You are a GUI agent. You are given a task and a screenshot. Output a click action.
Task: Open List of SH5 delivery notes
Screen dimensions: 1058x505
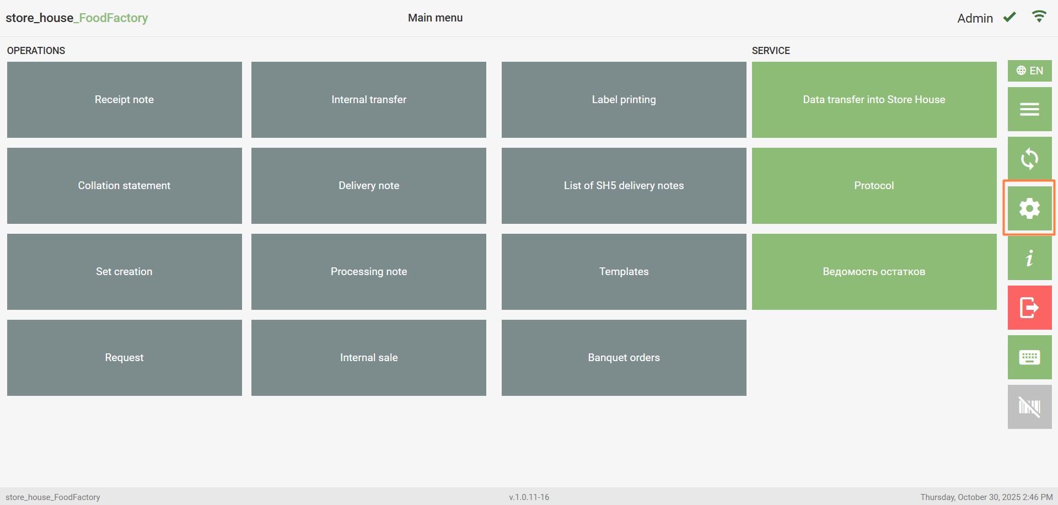tap(624, 186)
